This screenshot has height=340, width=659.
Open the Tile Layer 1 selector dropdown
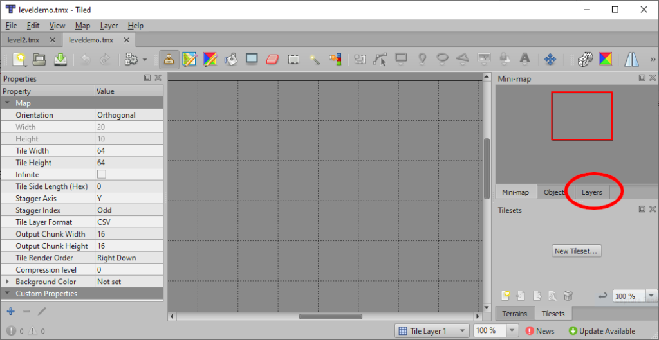click(432, 331)
